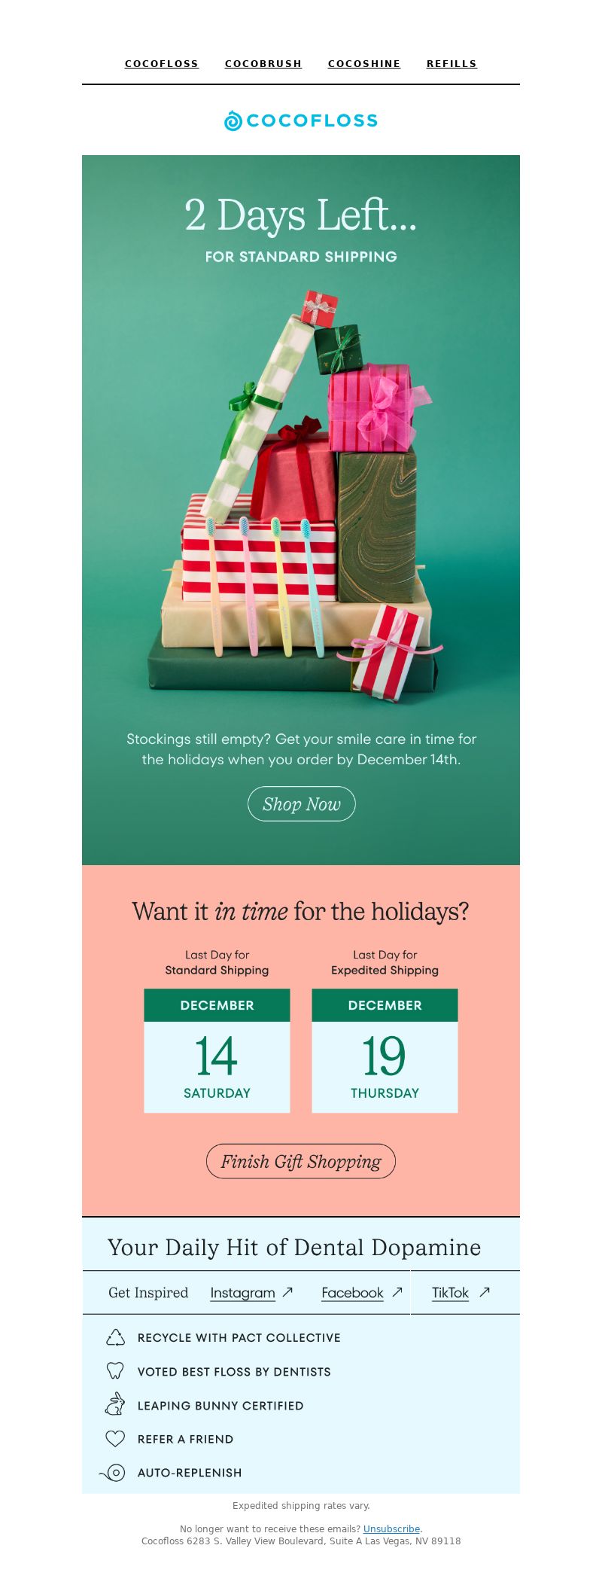
Task: Click the heart icon beside Refer a Friend
Action: [115, 1439]
